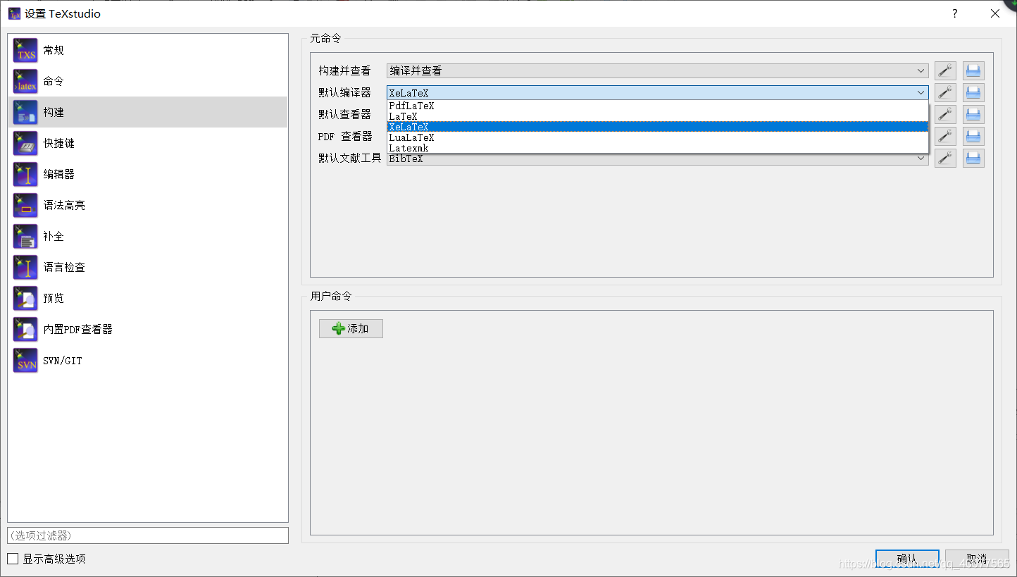The width and height of the screenshot is (1017, 577).
Task: Select 预览 text in sidebar
Action: pyautogui.click(x=54, y=299)
